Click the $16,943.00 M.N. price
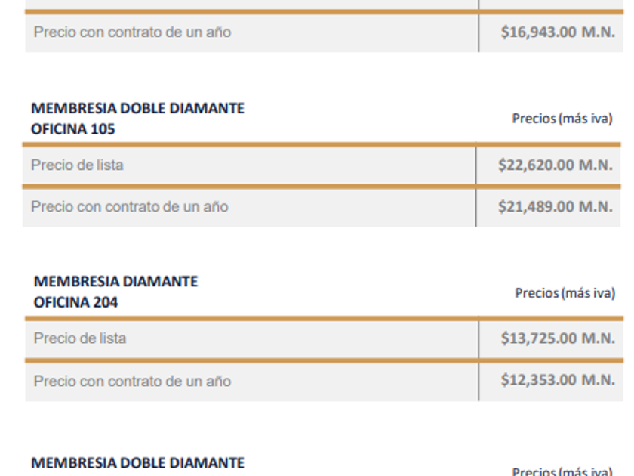Viewport: 634px width, 476px height. [557, 32]
